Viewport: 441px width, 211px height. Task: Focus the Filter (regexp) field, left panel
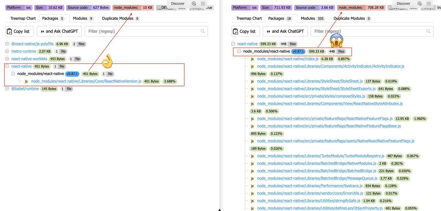pos(146,31)
